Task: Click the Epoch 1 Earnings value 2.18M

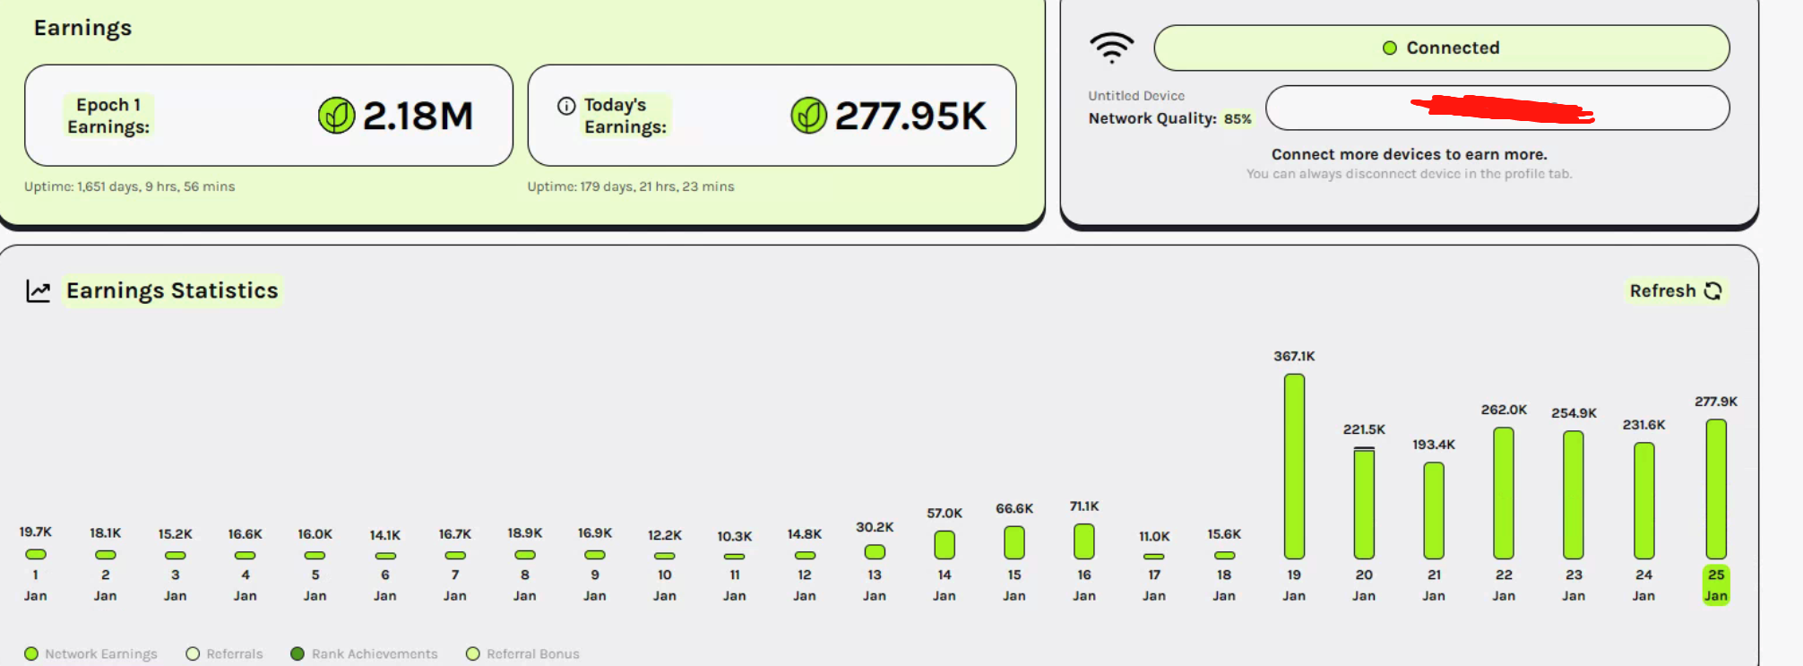Action: [x=418, y=116]
